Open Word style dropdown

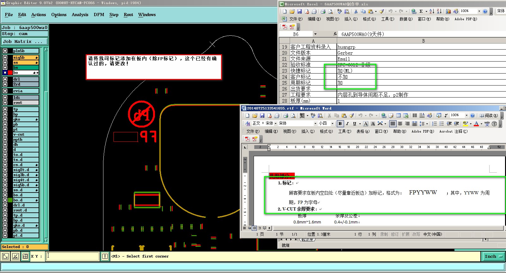pyautogui.click(x=275, y=123)
